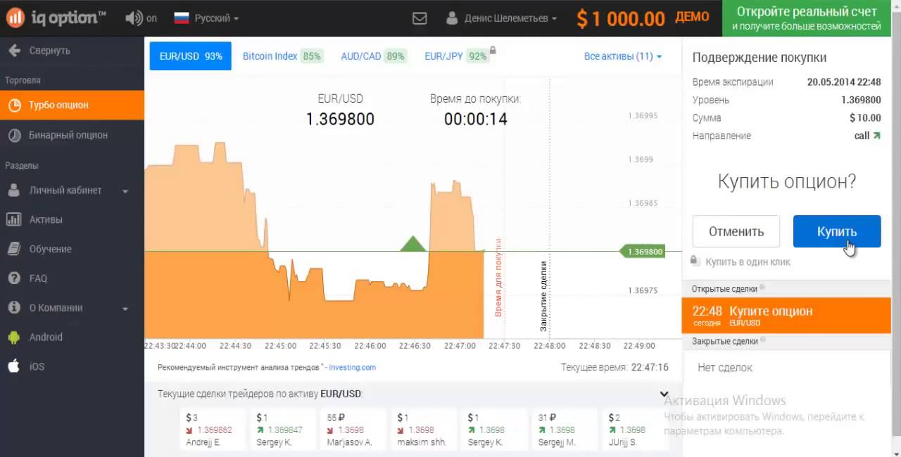Viewport: 901px width, 457px height.
Task: Select the AUD/CAD 89% tab
Action: click(373, 56)
